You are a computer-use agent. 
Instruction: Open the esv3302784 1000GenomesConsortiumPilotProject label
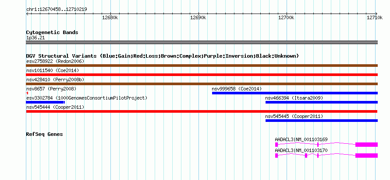coord(87,98)
